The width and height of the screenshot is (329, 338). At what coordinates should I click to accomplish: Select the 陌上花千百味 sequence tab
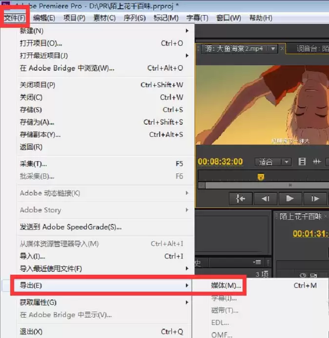[x=301, y=216]
